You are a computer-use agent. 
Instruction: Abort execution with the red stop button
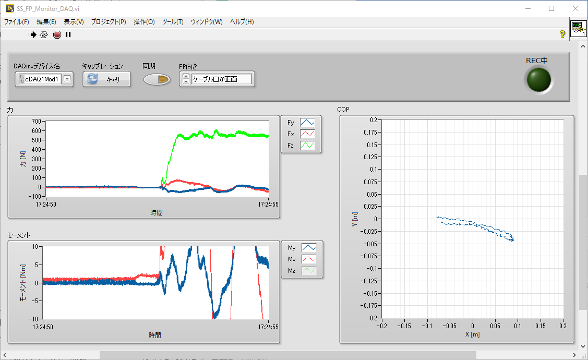pos(57,34)
